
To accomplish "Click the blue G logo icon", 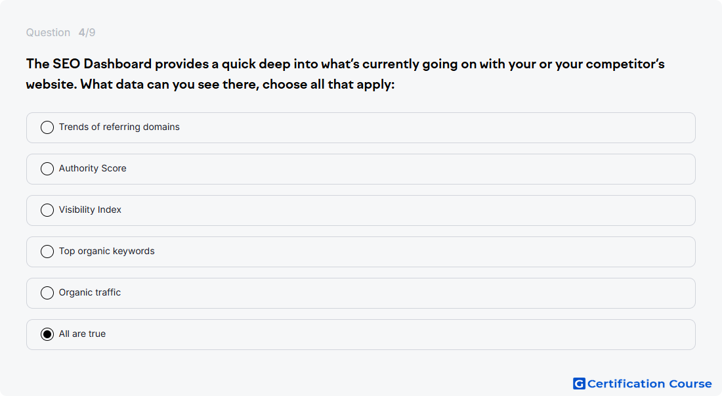I will pos(579,384).
